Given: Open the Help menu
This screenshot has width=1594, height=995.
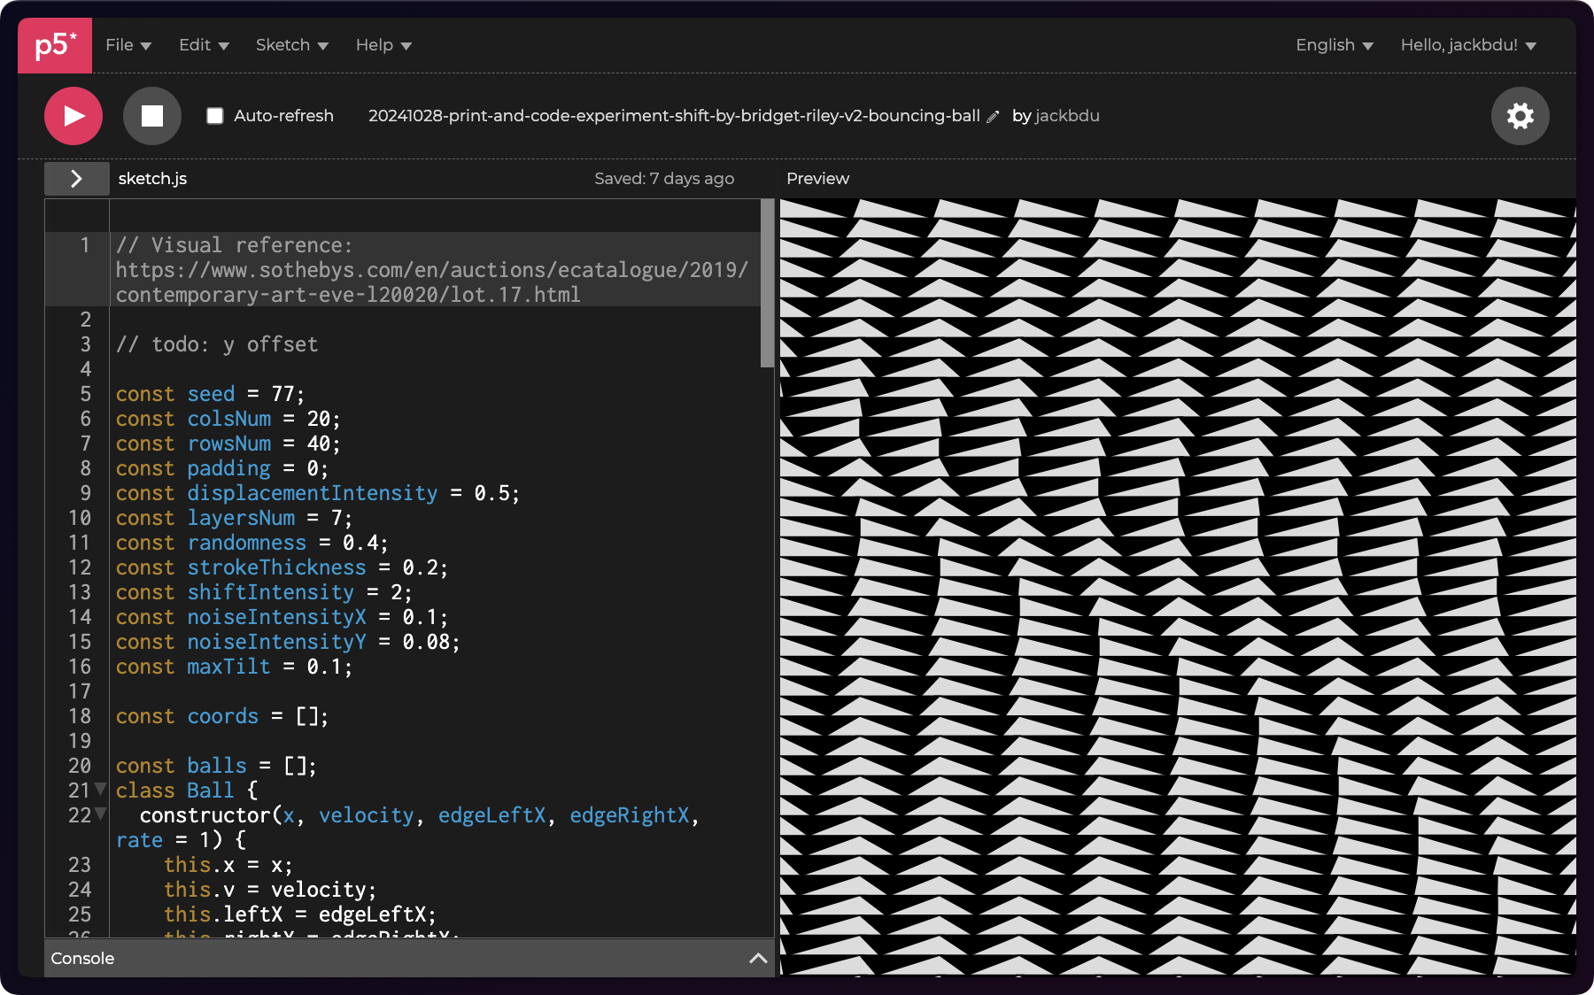Looking at the screenshot, I should pyautogui.click(x=383, y=45).
